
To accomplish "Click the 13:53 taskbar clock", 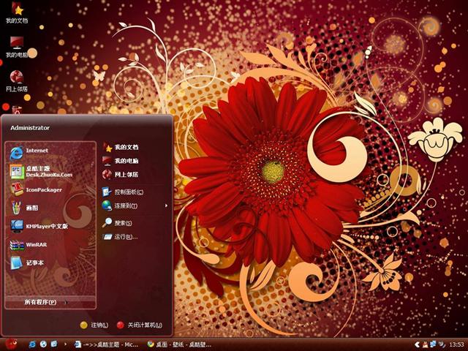I will pos(456,344).
